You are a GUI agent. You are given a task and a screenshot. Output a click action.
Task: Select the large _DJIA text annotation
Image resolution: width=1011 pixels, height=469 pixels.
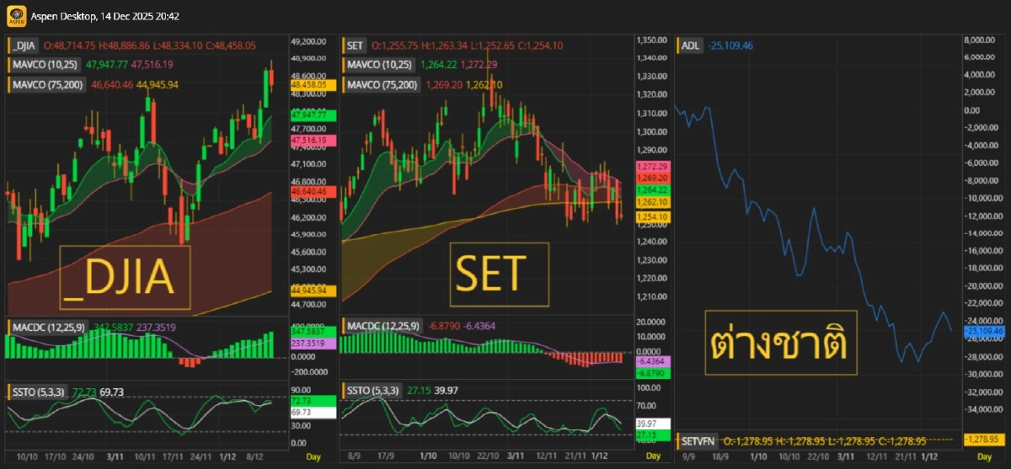pos(125,278)
